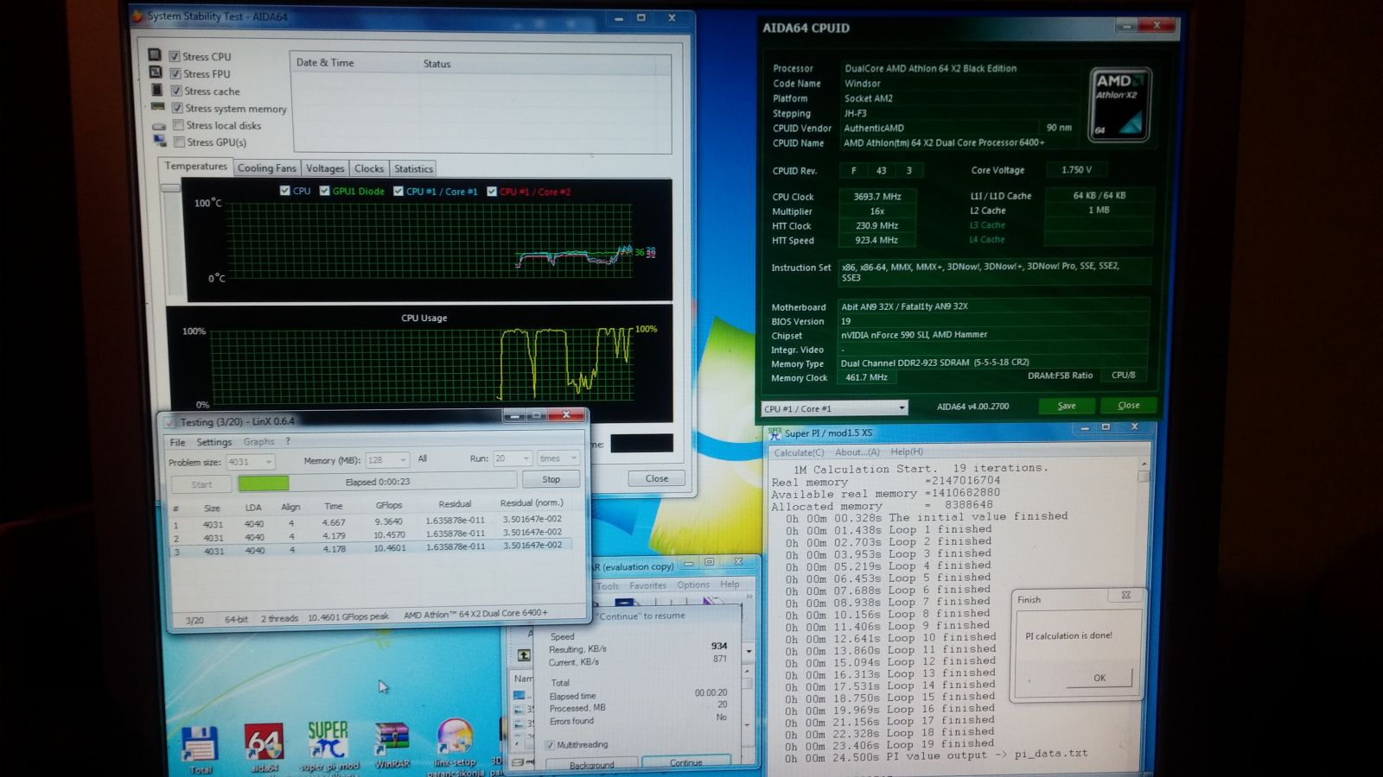
Task: Toggle the GPU1 Diode graph checkbox
Action: (324, 191)
